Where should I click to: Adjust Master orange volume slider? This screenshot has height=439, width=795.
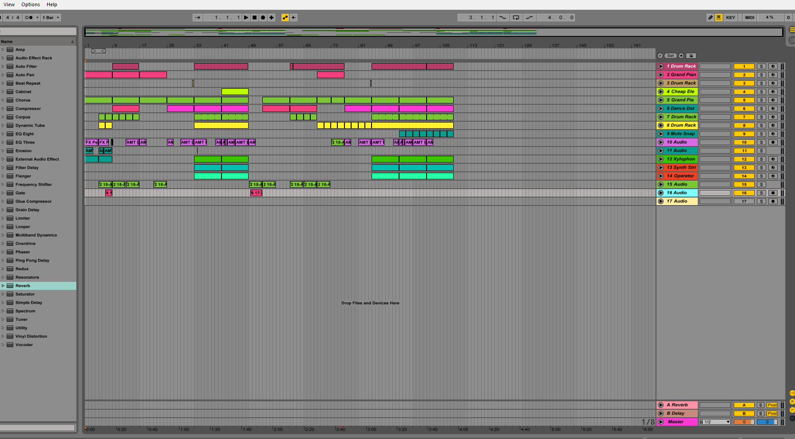tap(744, 422)
